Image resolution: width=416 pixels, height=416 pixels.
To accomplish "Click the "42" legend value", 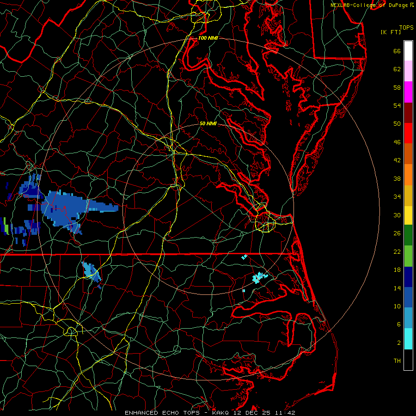I will pyautogui.click(x=397, y=160).
